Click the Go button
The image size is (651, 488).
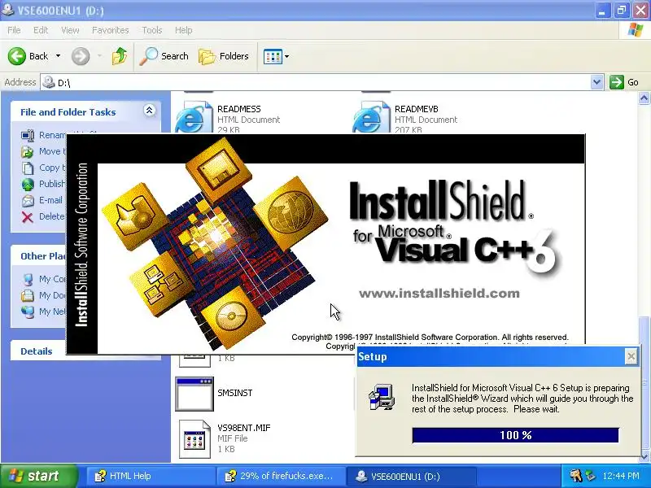point(624,82)
